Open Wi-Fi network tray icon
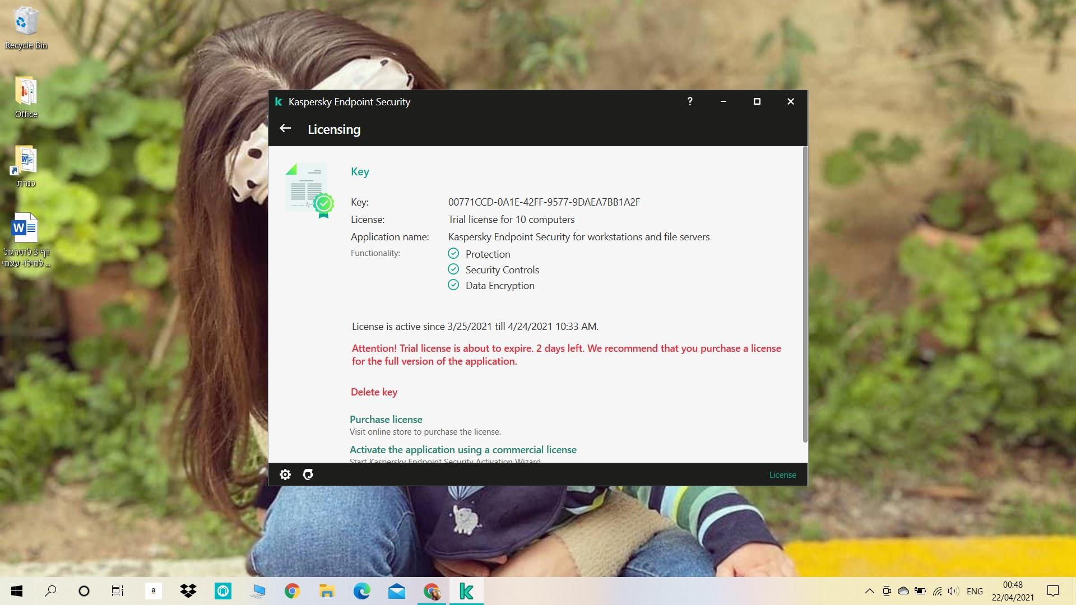 (937, 591)
